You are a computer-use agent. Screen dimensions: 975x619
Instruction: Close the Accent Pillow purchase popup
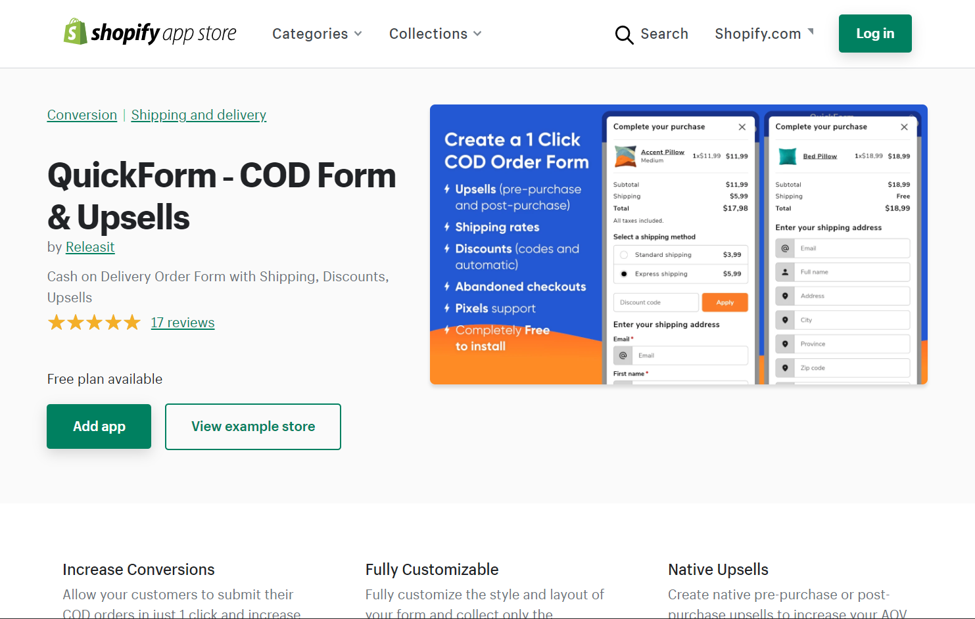pyautogui.click(x=742, y=127)
